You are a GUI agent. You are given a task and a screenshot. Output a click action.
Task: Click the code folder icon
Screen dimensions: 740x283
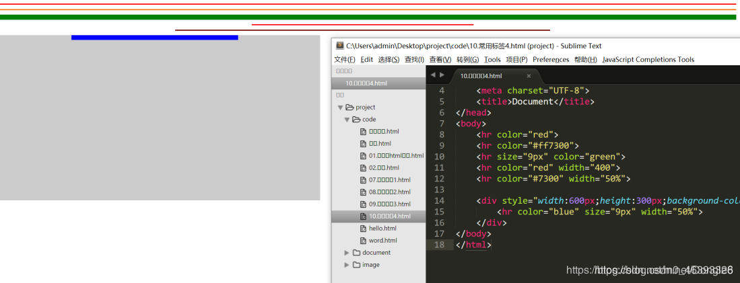coord(356,120)
